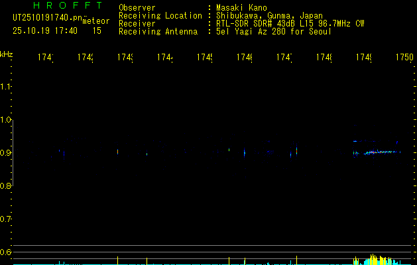Click the 0.8 kHz frequency axis label
Image resolution: width=417 pixels, height=265 pixels.
6,185
